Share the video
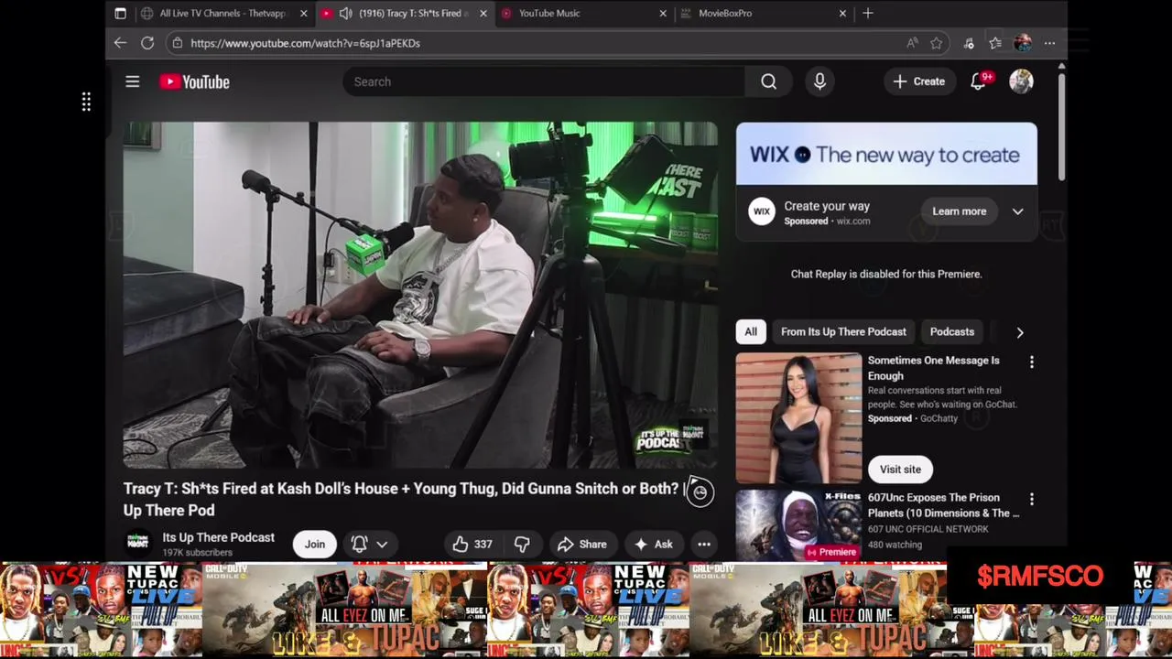The width and height of the screenshot is (1172, 659). point(582,545)
